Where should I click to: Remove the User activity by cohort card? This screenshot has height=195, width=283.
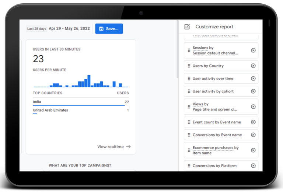coord(253,91)
